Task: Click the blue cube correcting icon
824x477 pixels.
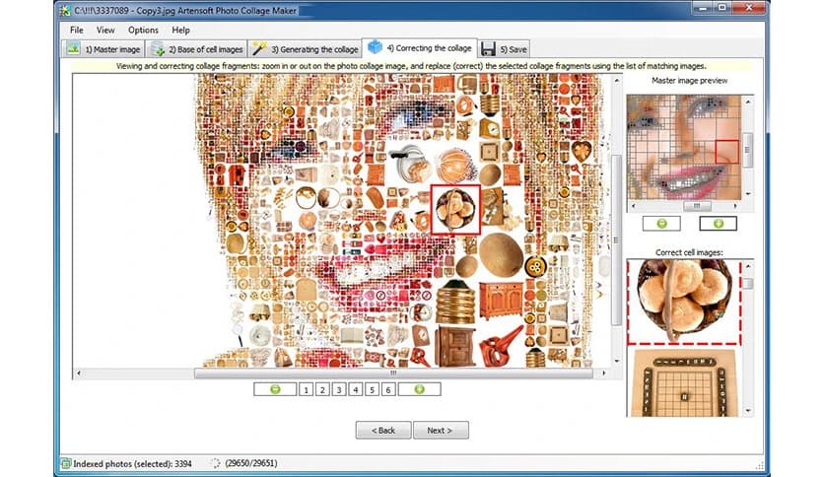Action: pos(375,47)
